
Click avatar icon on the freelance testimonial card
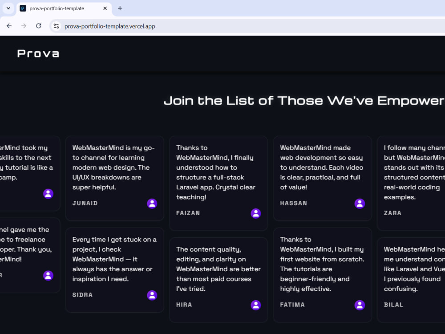pyautogui.click(x=48, y=276)
